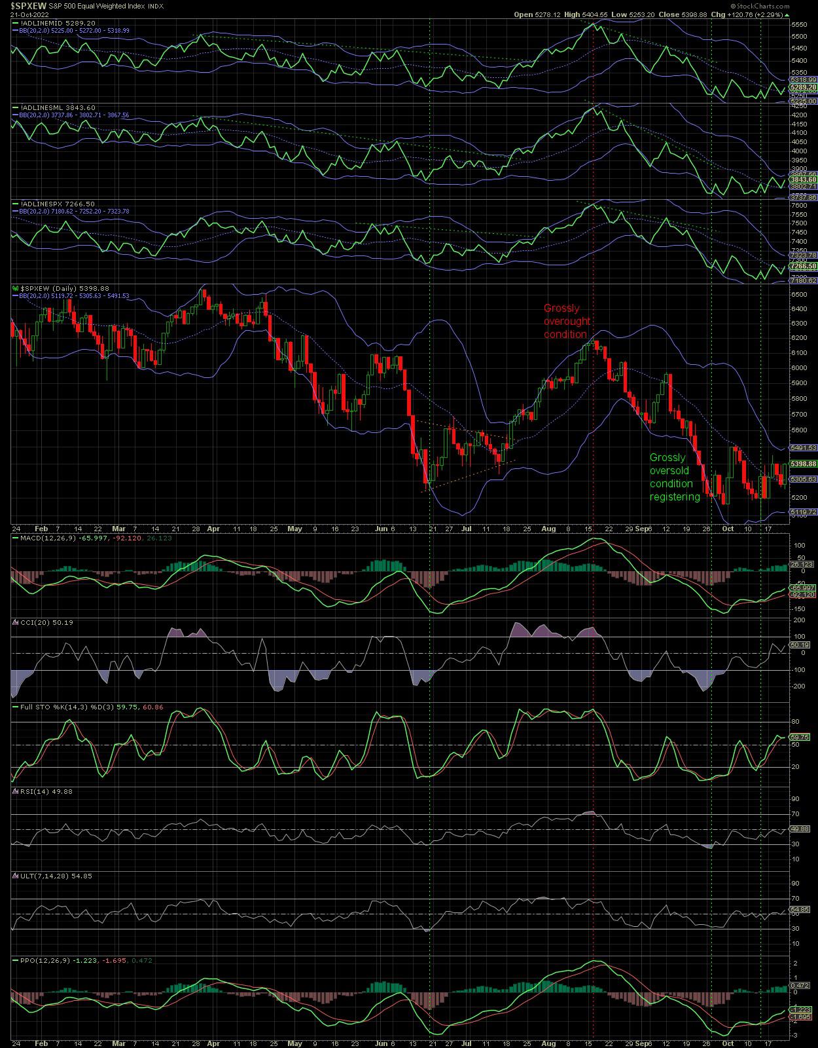Click the PPO(12,26,9) legend line icon
Viewport: 818px width, 1048px height.
[x=16, y=960]
